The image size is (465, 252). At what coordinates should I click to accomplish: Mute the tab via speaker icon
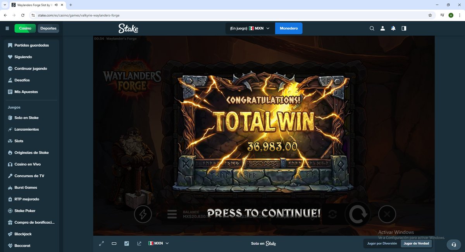click(57, 5)
